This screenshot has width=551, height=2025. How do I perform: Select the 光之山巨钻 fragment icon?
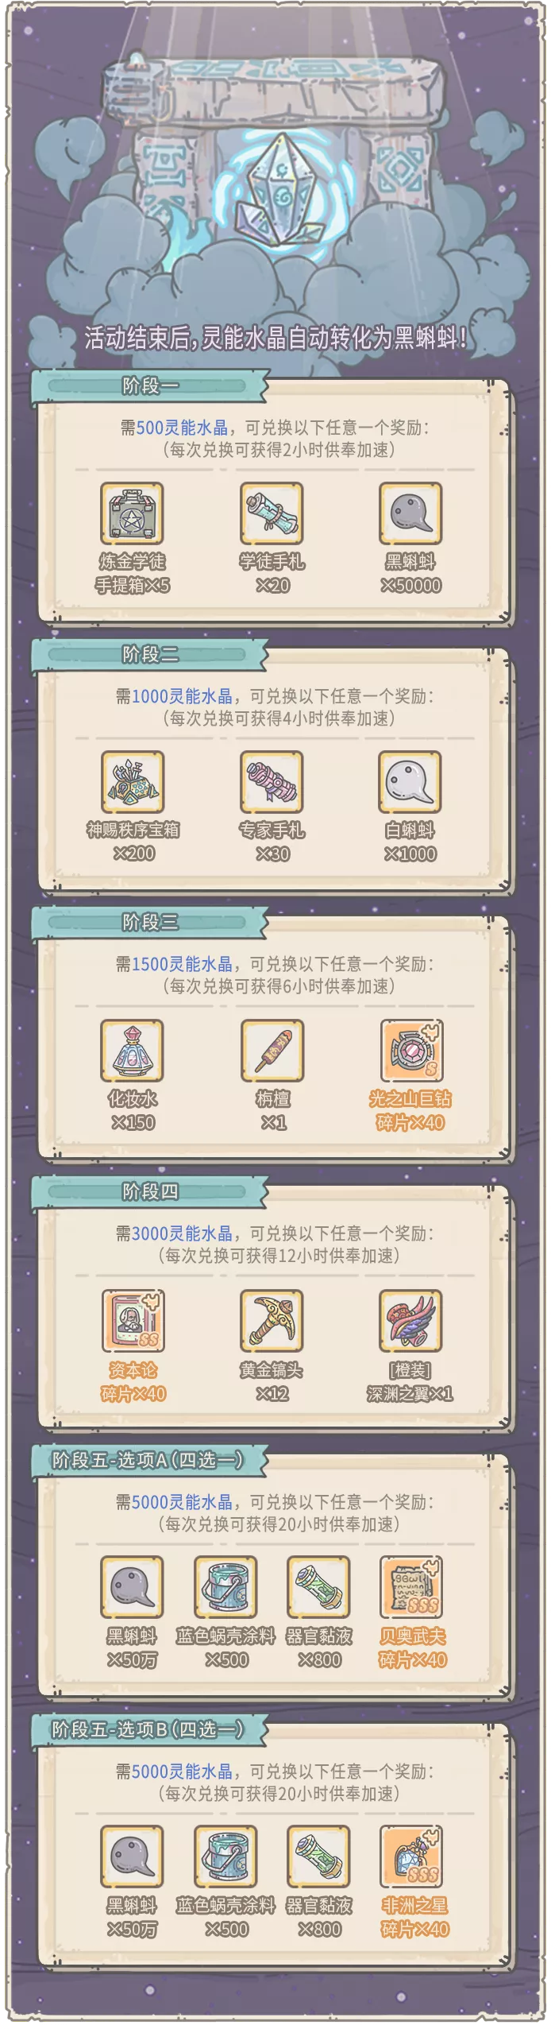coord(411,1051)
